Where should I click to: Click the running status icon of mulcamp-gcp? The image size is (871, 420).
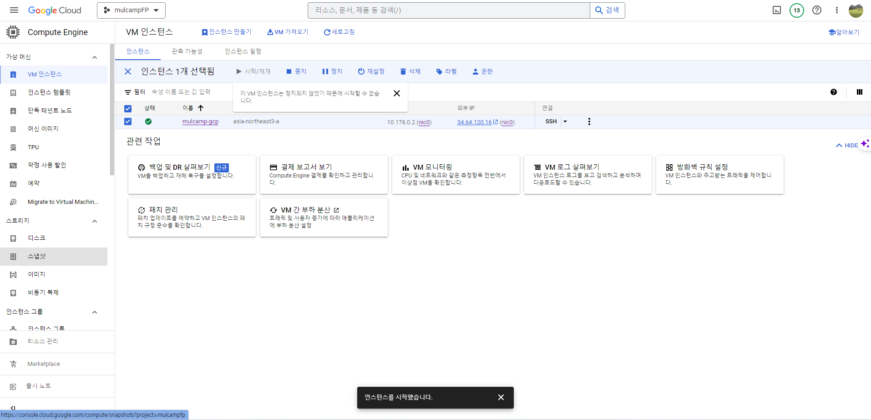[148, 121]
